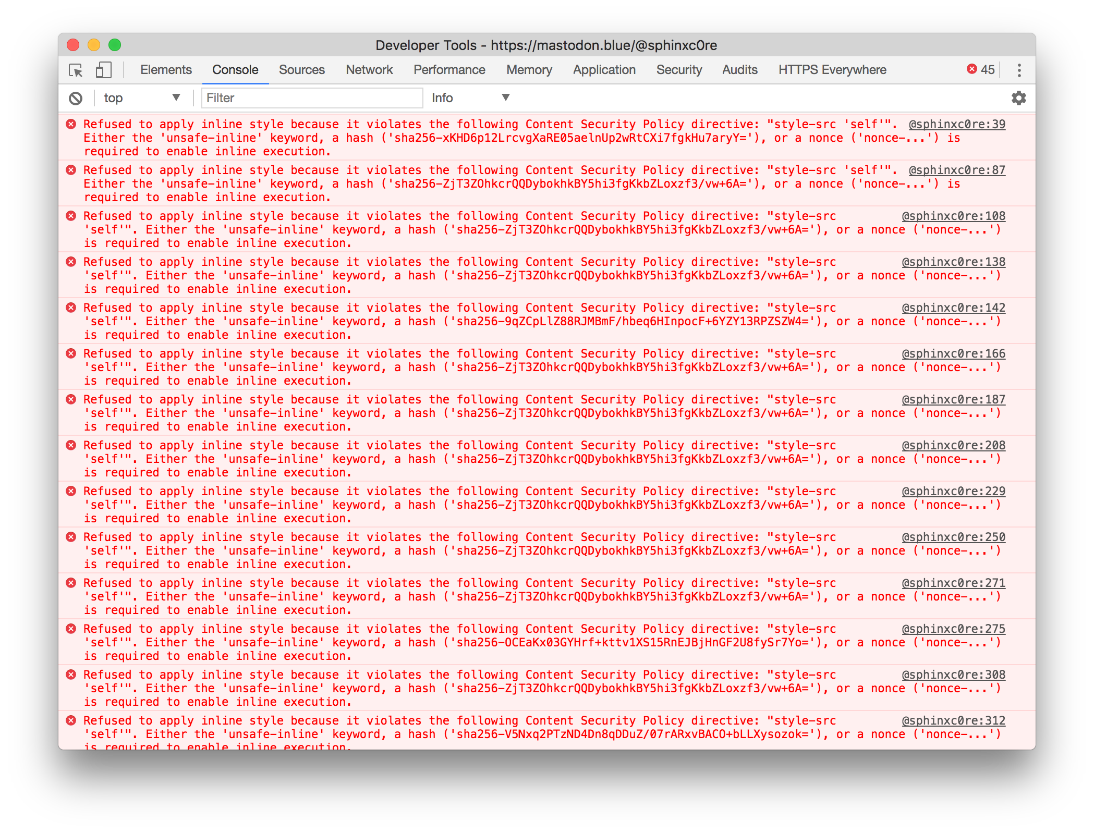Jump to source @sphinxc0re:138

[954, 262]
